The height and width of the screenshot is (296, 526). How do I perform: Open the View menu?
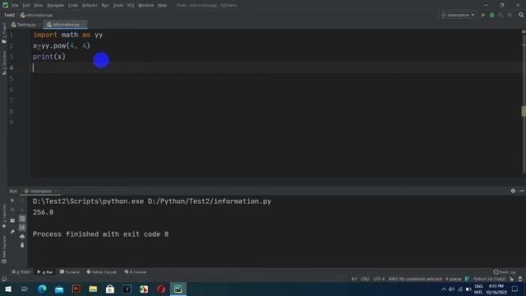tap(39, 6)
